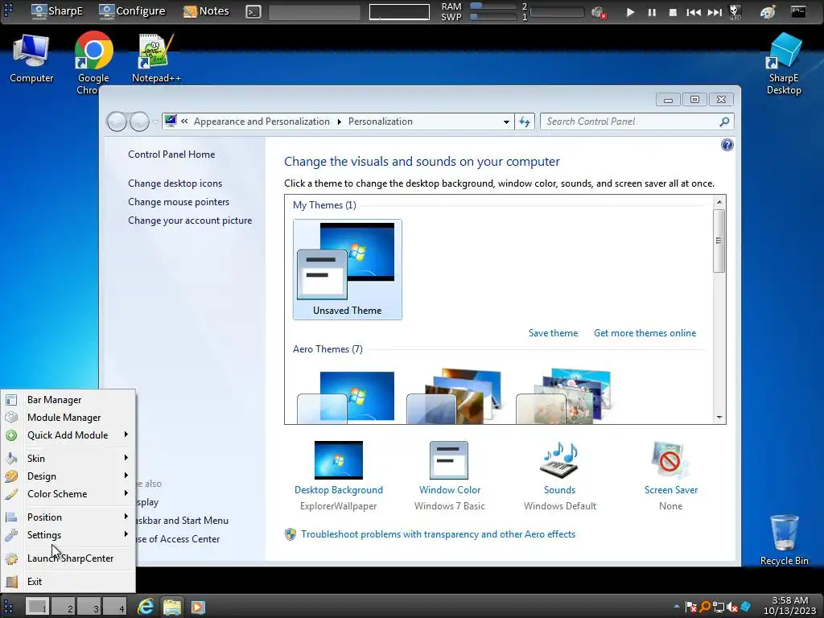Open Screen Saver settings
This screenshot has width=824, height=618.
click(x=670, y=476)
